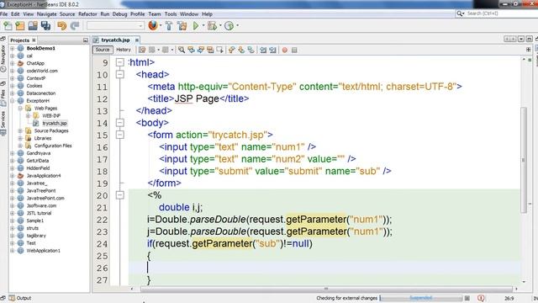Viewport: 538px width, 303px height.
Task: Select the trycatch.jsp editor tab
Action: pyautogui.click(x=116, y=40)
